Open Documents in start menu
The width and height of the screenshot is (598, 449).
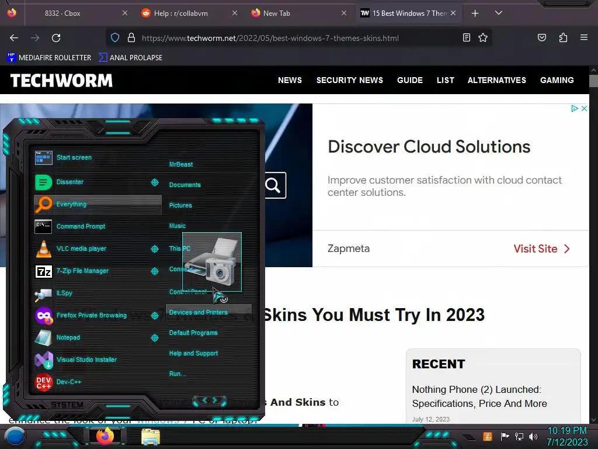tap(185, 185)
